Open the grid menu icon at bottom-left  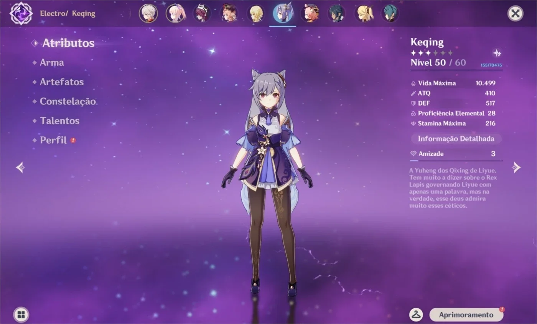tap(21, 315)
